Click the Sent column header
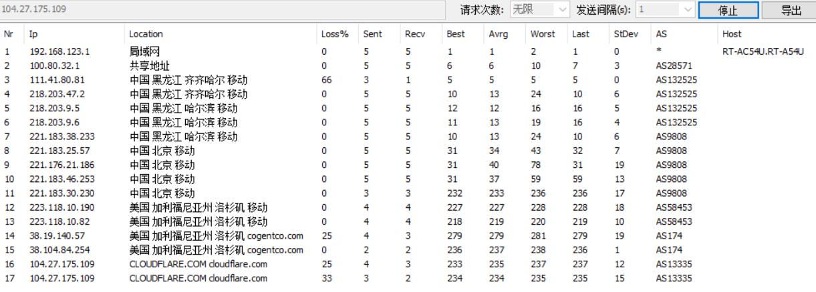The image size is (816, 292). [x=373, y=33]
